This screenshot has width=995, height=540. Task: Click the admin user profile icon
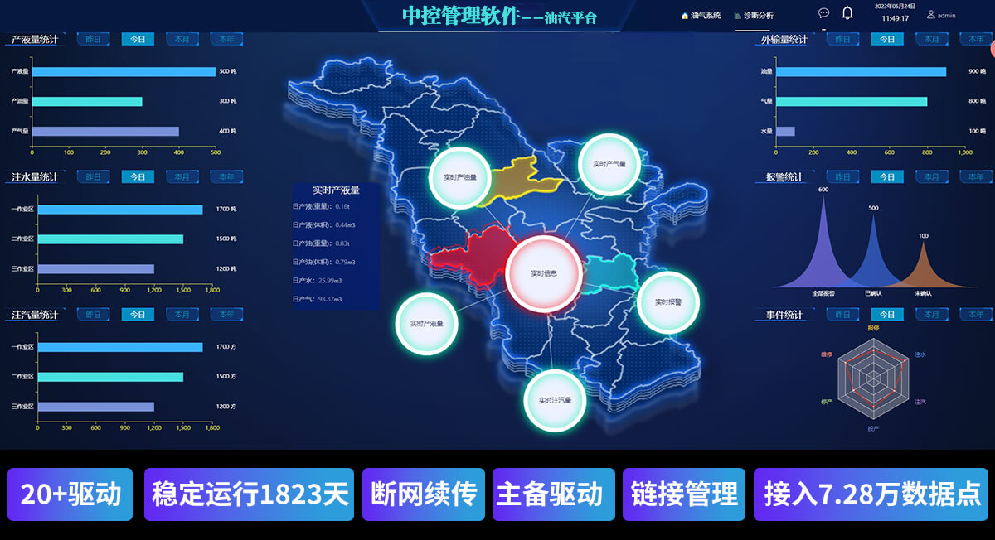(931, 15)
